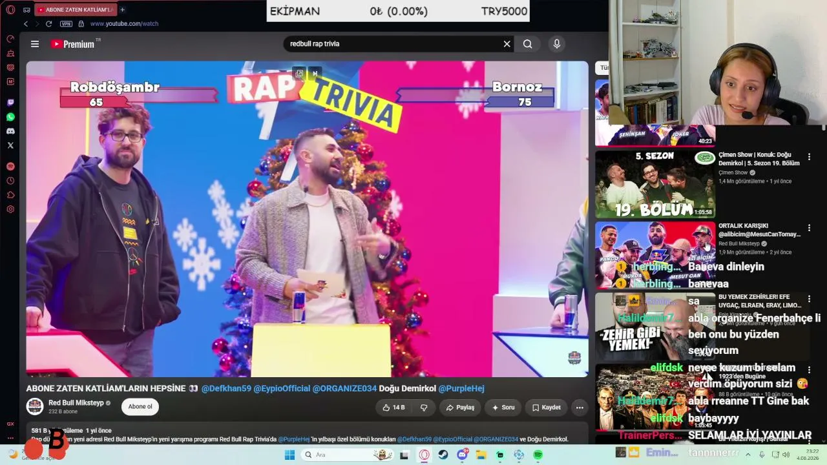Open Çimen Show 19. Bölüm thumbnail
This screenshot has height=465, width=827.
click(x=655, y=184)
